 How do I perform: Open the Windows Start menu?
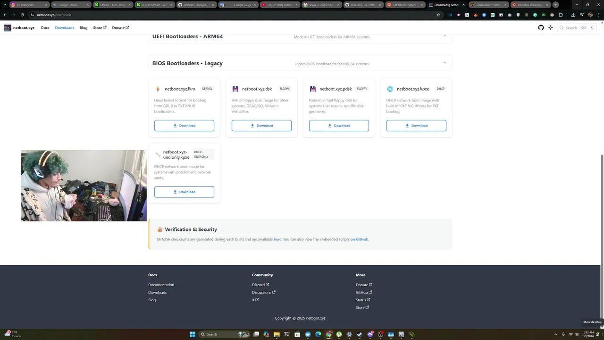tap(193, 334)
